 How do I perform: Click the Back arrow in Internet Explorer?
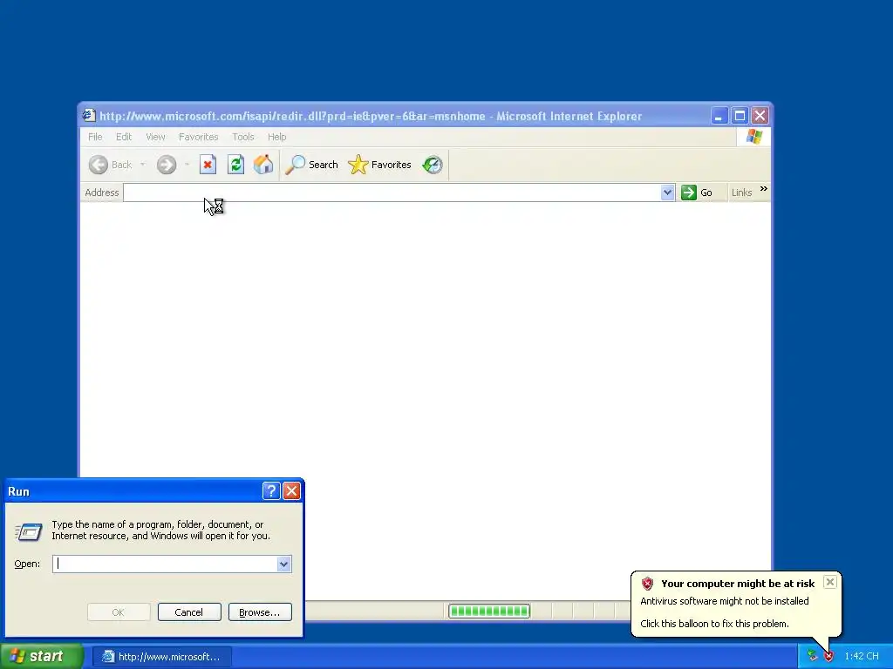99,165
